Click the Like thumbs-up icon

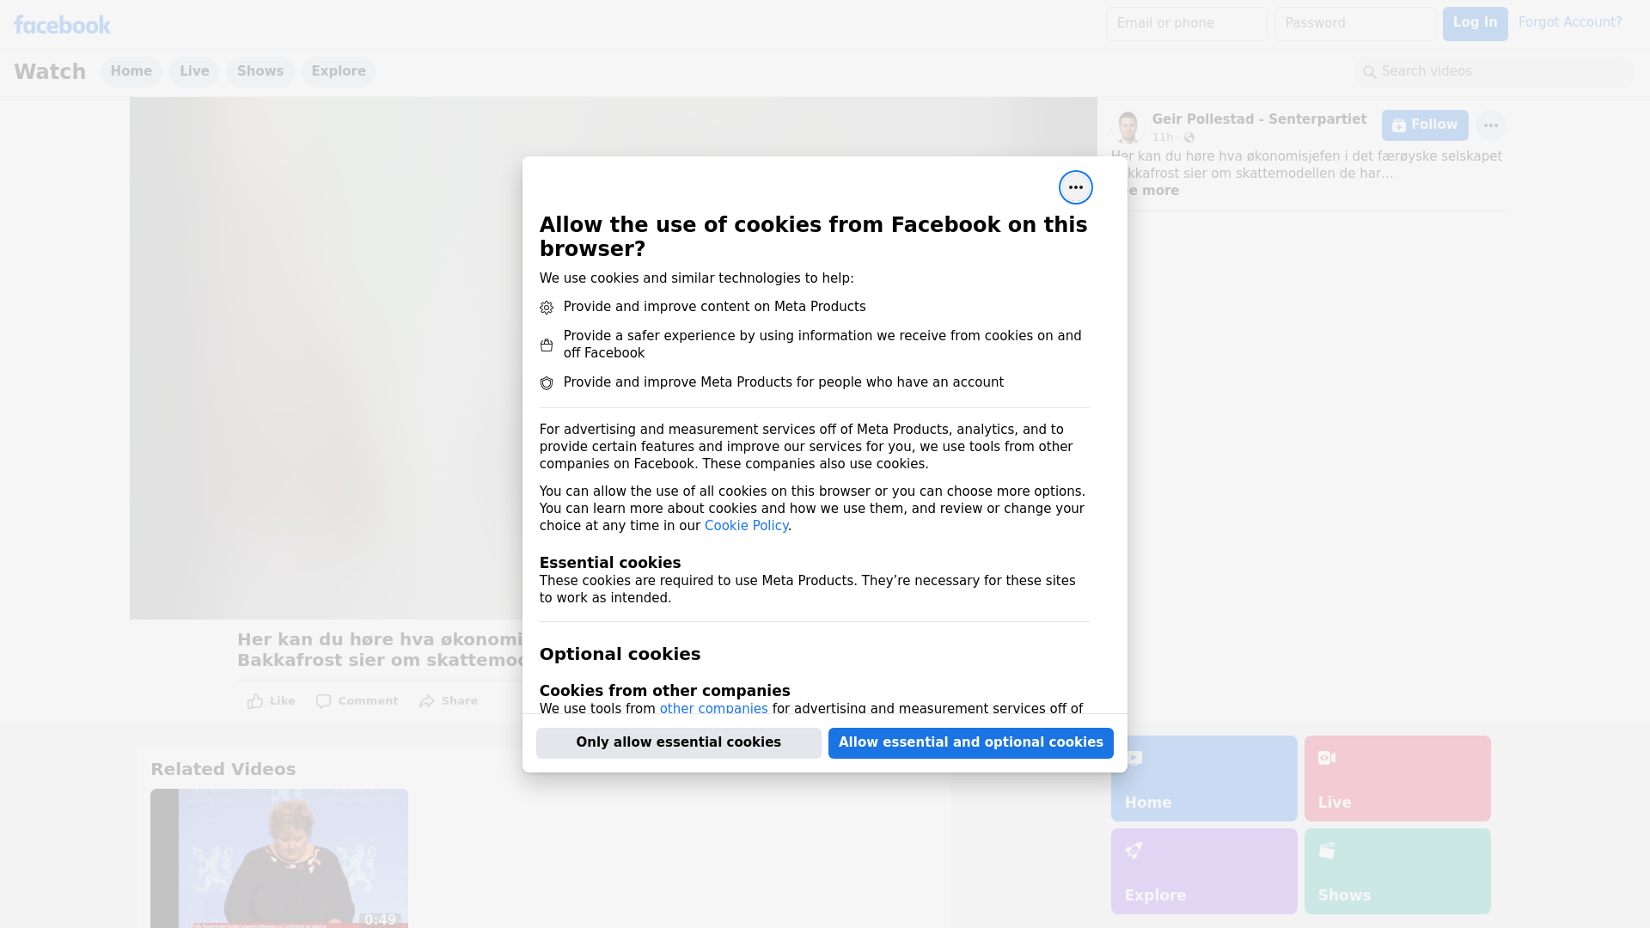[255, 701]
